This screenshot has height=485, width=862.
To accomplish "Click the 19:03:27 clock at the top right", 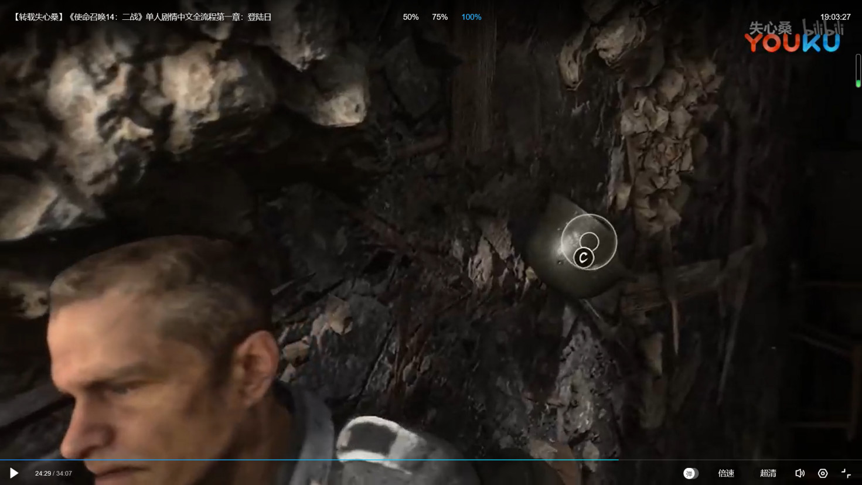I will [x=835, y=17].
